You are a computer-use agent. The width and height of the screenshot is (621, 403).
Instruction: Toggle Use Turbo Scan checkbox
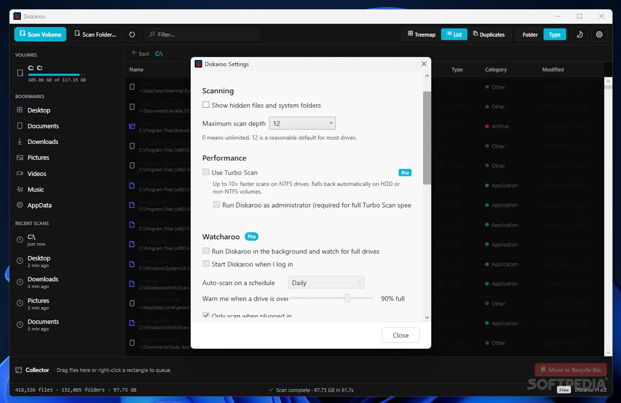pyautogui.click(x=206, y=172)
